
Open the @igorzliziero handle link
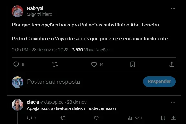coord(39,14)
